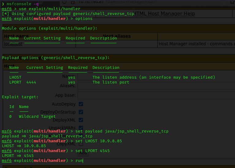This screenshot has height=168, width=235.
Task: Click the 'options' command in terminal
Action: (x=84, y=19)
